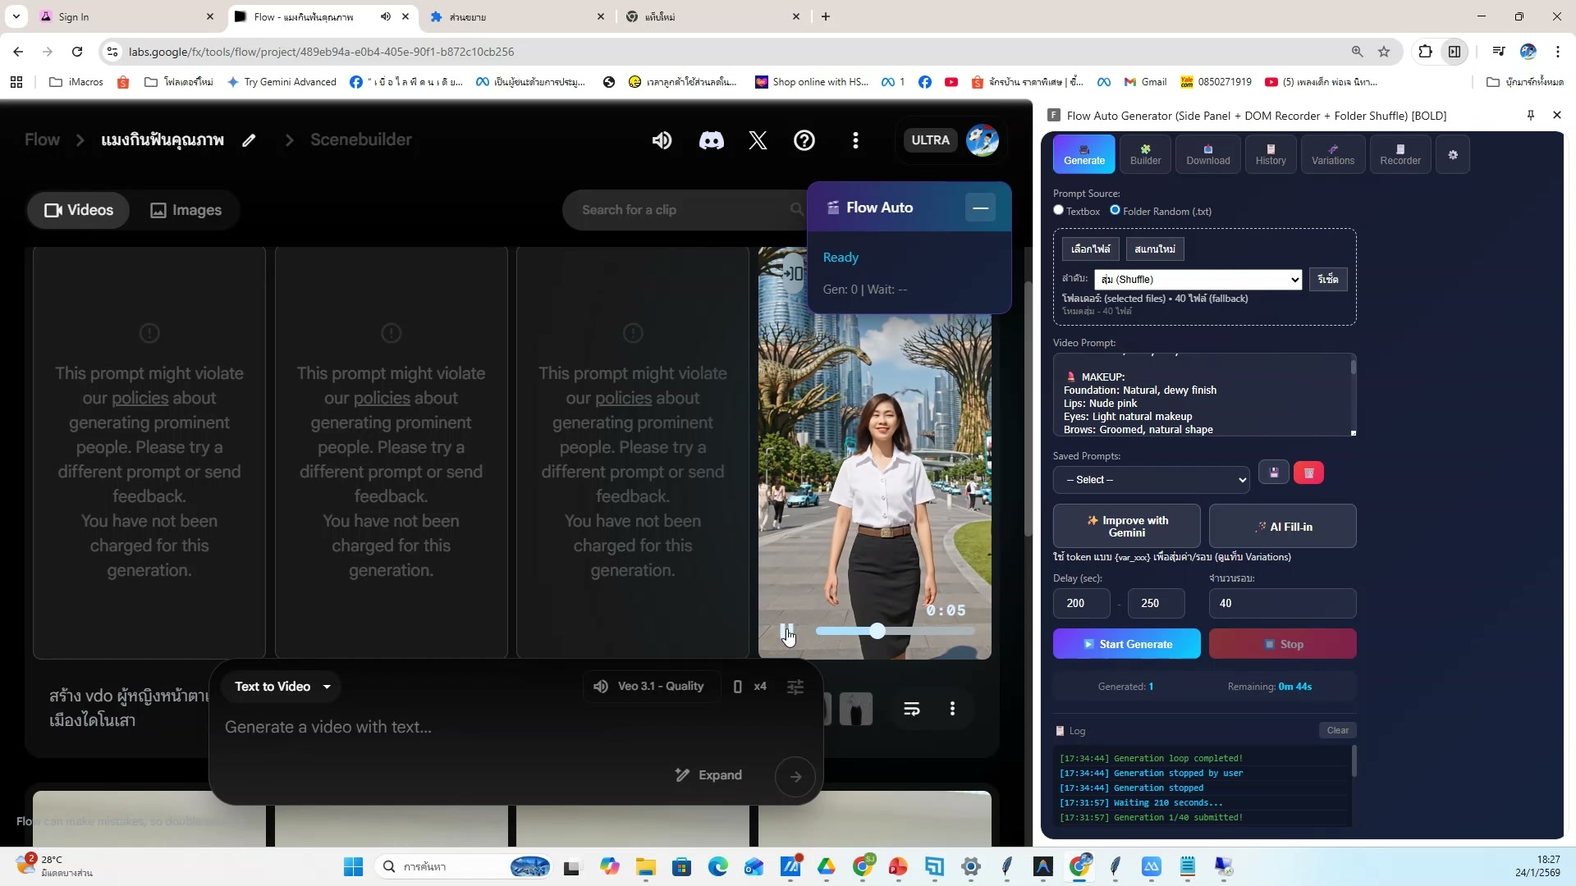1576x886 pixels.
Task: Rename project using pencil edit icon
Action: pyautogui.click(x=249, y=139)
